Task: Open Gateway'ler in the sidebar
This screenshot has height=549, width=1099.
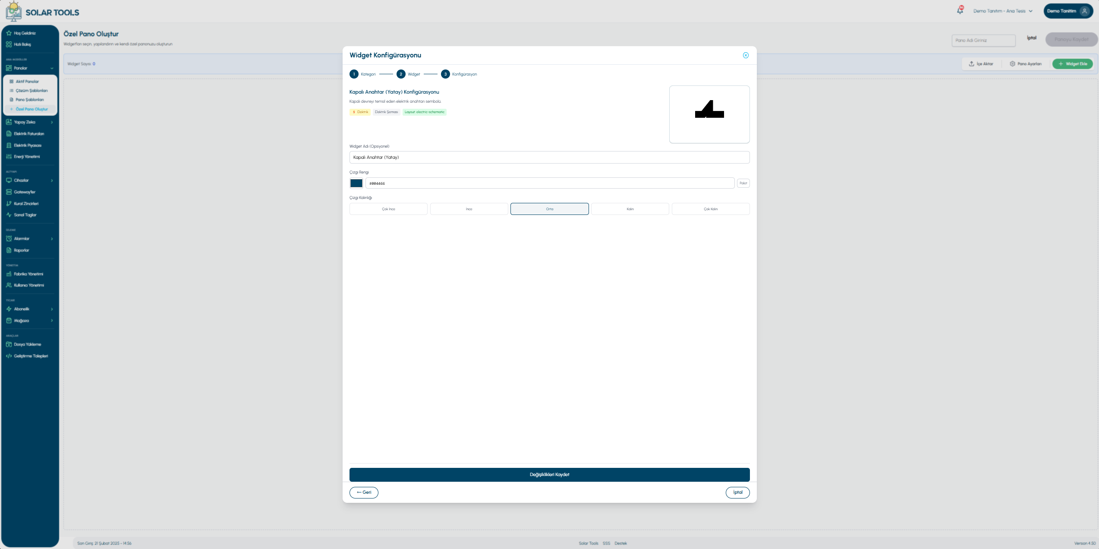Action: 25,192
